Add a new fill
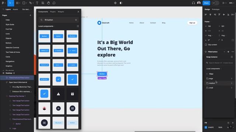The height and width of the screenshot is (132, 236). point(233,123)
